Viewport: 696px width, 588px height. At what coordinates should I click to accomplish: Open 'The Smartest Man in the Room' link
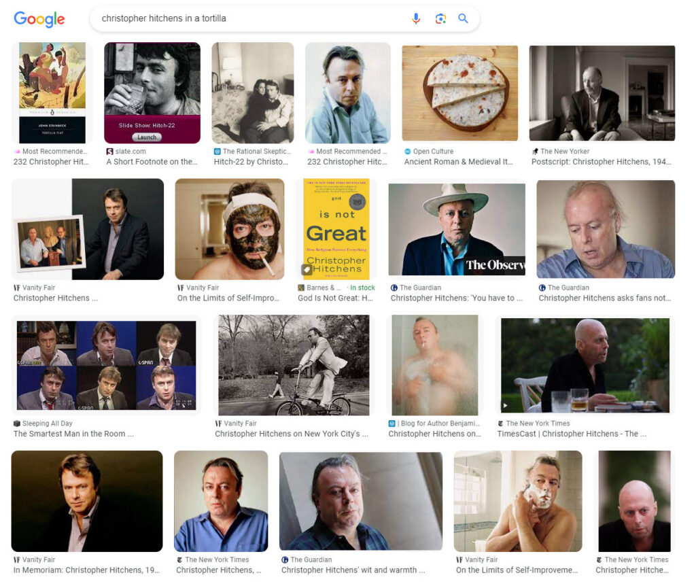click(x=73, y=434)
